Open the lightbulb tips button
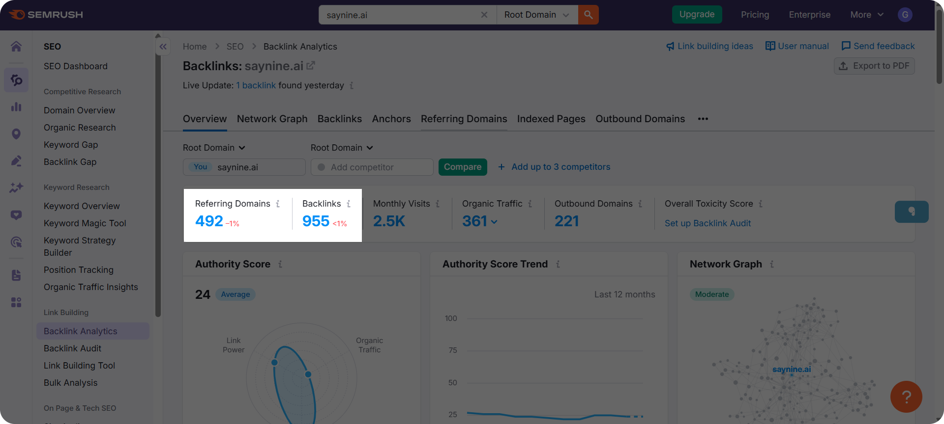Screen dimensions: 944x424 [x=912, y=212]
